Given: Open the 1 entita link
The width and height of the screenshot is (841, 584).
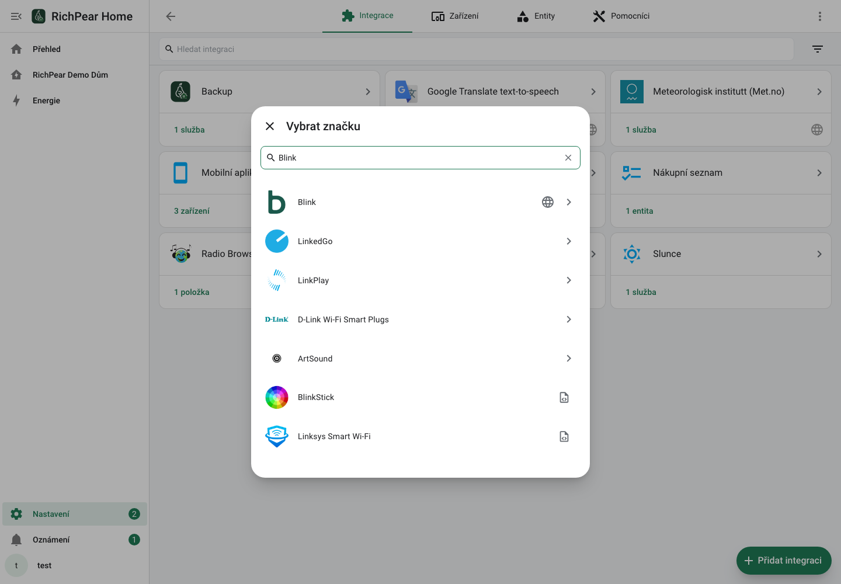Looking at the screenshot, I should coord(640,211).
